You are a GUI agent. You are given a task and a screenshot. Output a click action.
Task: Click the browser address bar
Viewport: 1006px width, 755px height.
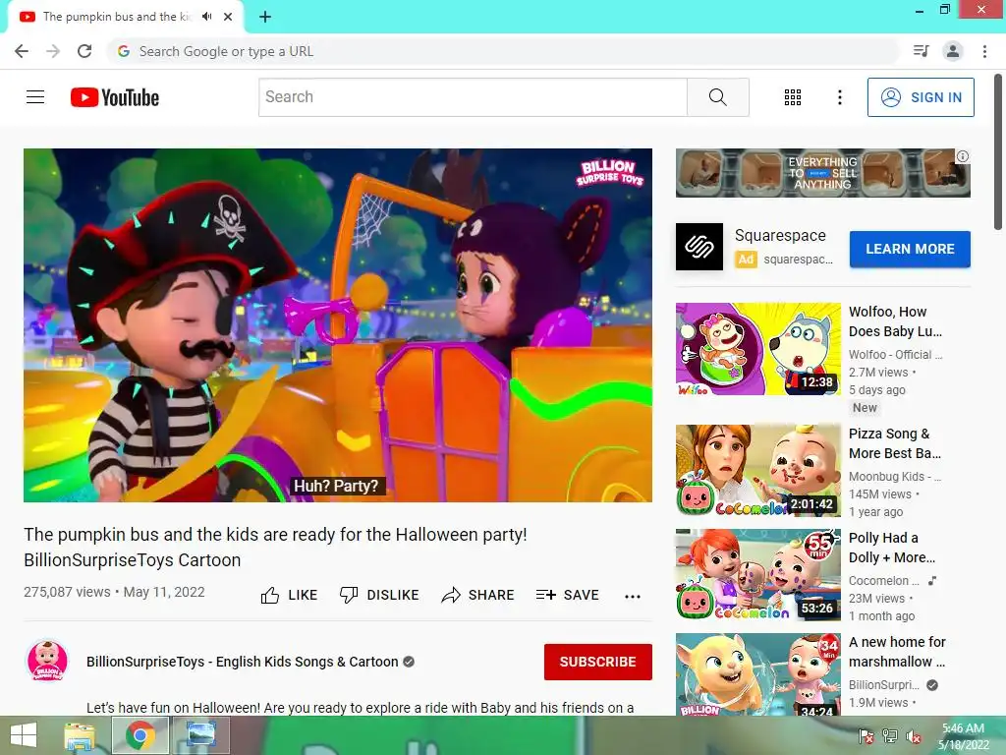502,51
